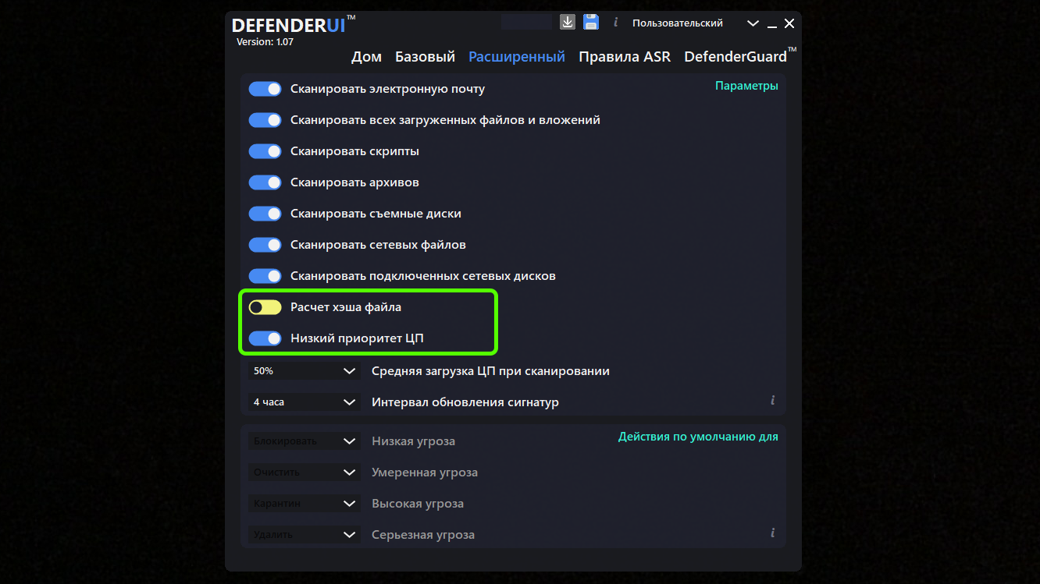Open the Блокировать action dropdown for Низкая угроза

[305, 441]
